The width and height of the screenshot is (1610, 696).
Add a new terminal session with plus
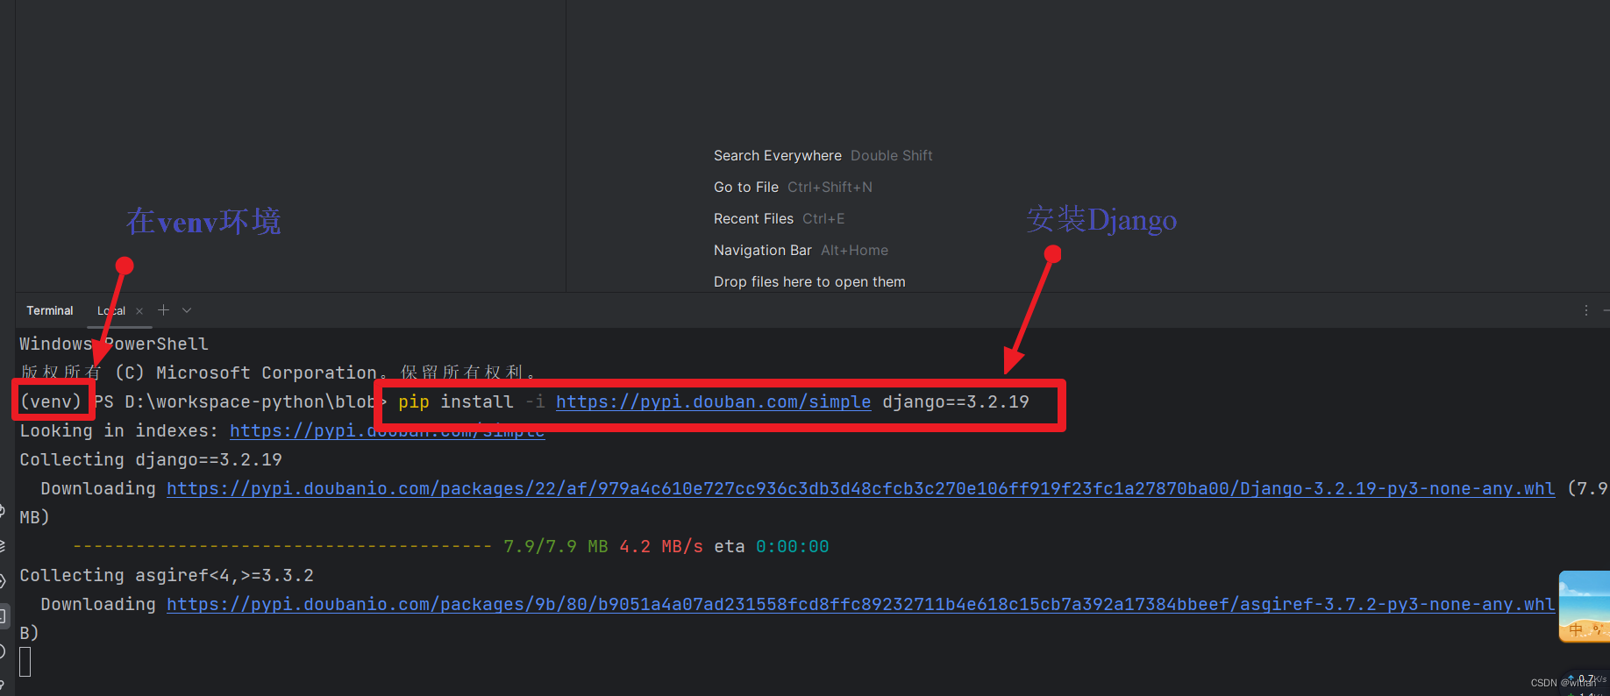click(x=163, y=309)
